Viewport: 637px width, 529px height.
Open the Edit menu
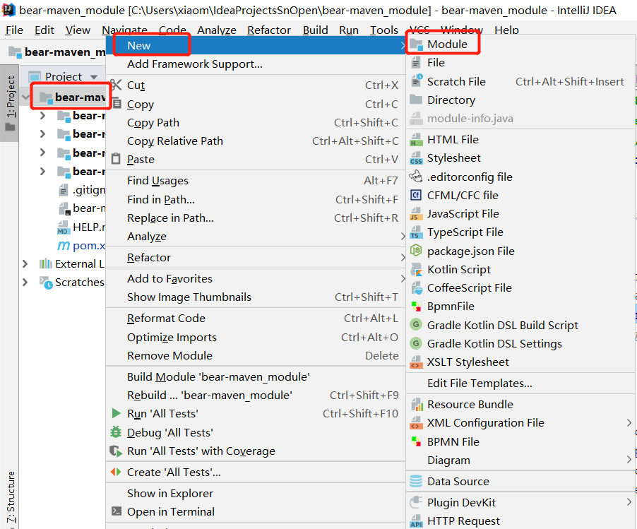point(44,30)
